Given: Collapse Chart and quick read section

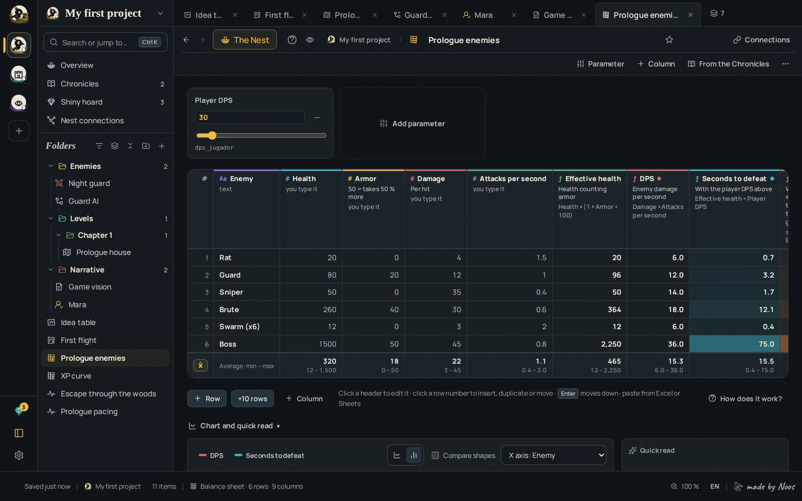Looking at the screenshot, I should coord(234,426).
